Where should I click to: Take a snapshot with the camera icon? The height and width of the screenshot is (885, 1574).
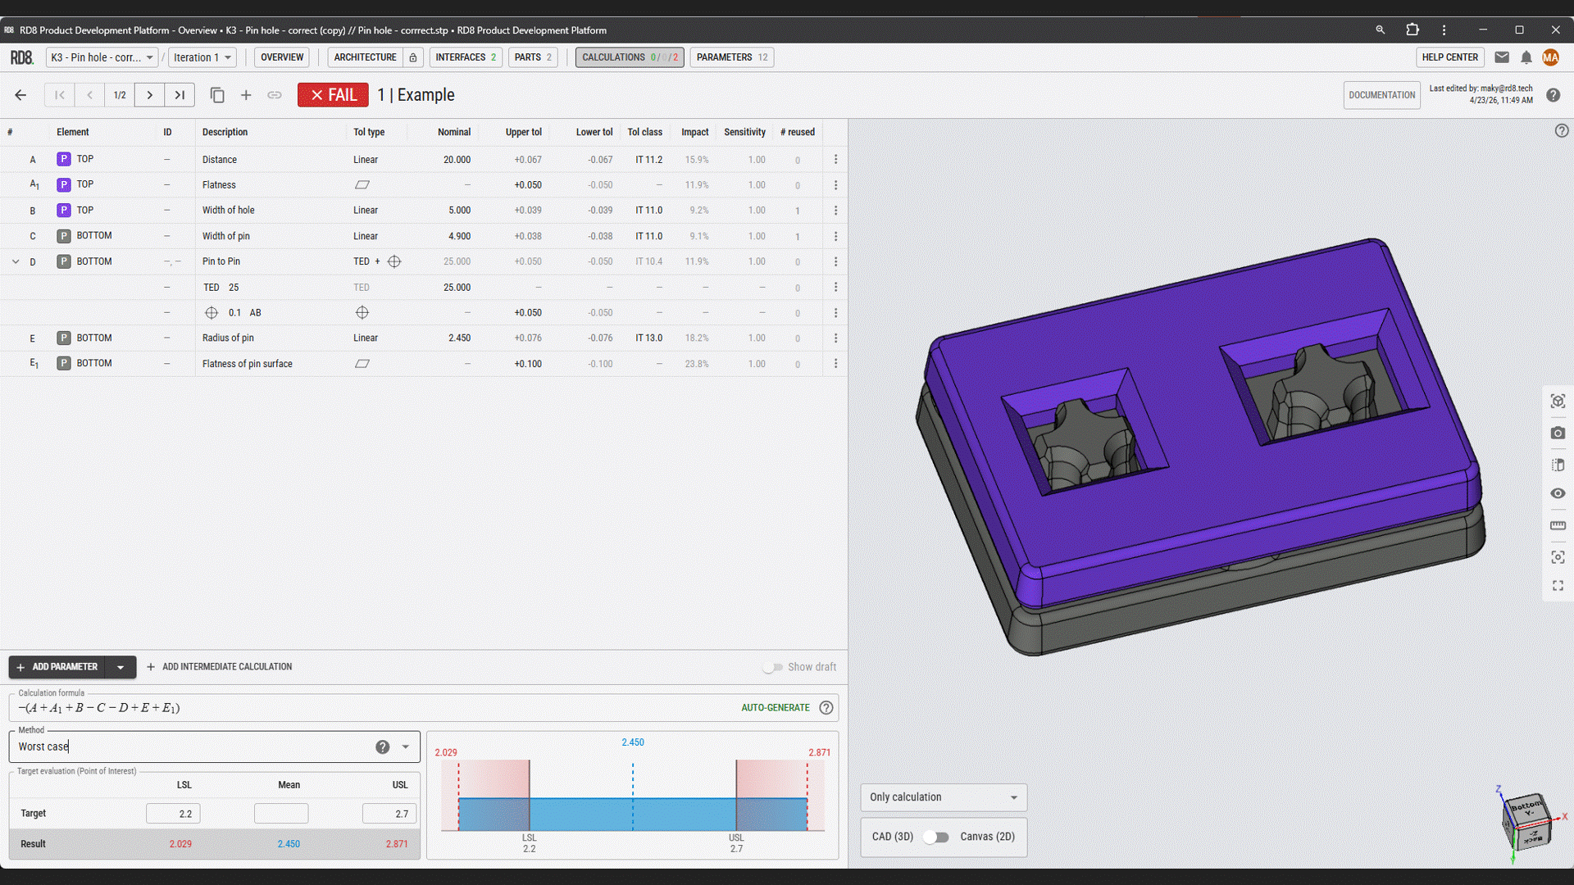[x=1558, y=433]
